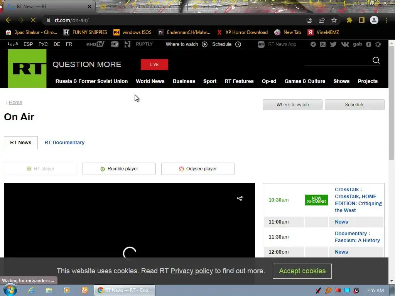Open the Windows Start orb
The width and height of the screenshot is (395, 296).
10,290
